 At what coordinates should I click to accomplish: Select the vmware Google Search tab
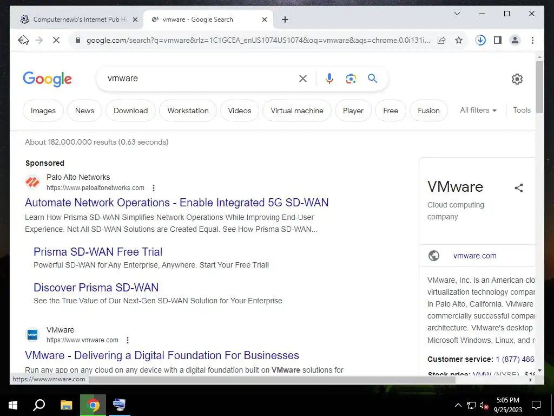click(x=208, y=19)
